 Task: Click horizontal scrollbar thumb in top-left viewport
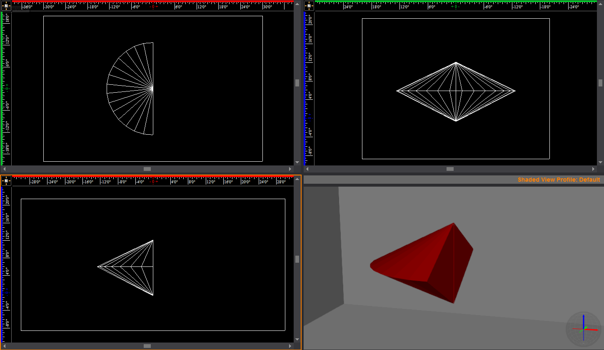(x=147, y=169)
